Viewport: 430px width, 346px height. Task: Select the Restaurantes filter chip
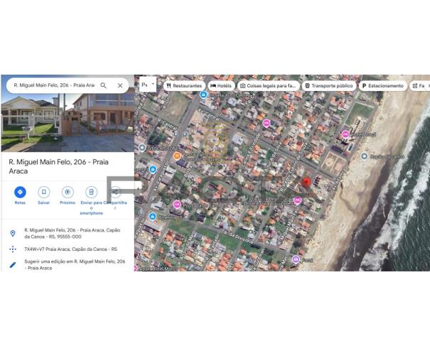click(x=184, y=86)
